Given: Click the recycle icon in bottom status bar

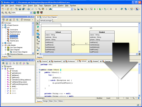Looking at the screenshot, I should pos(138,105).
